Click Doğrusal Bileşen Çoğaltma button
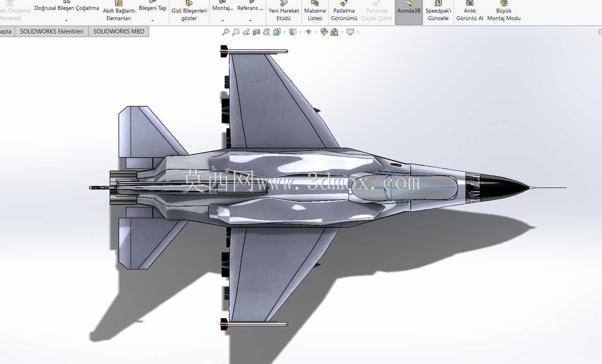Viewport: 602px width, 364px height. 66,7
